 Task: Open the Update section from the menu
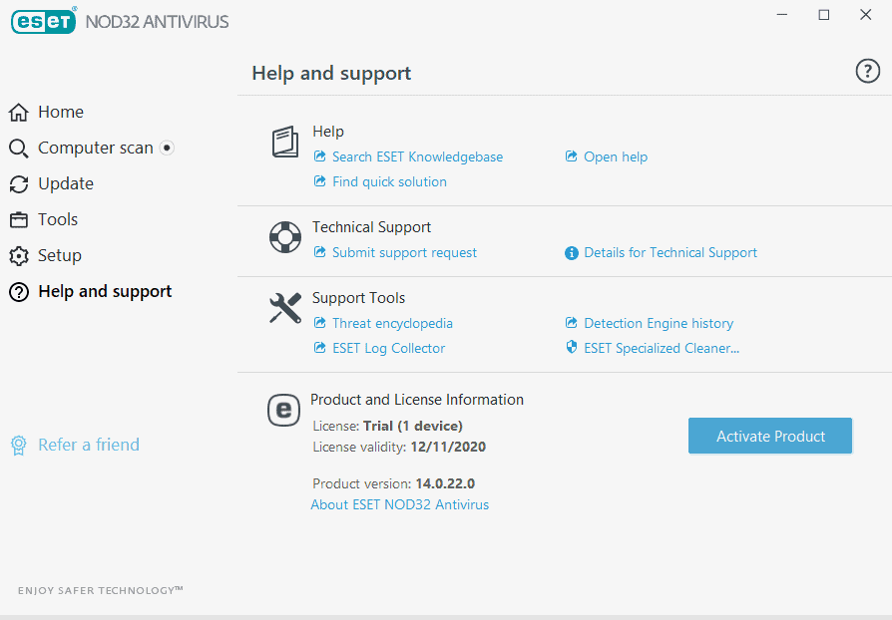65,183
